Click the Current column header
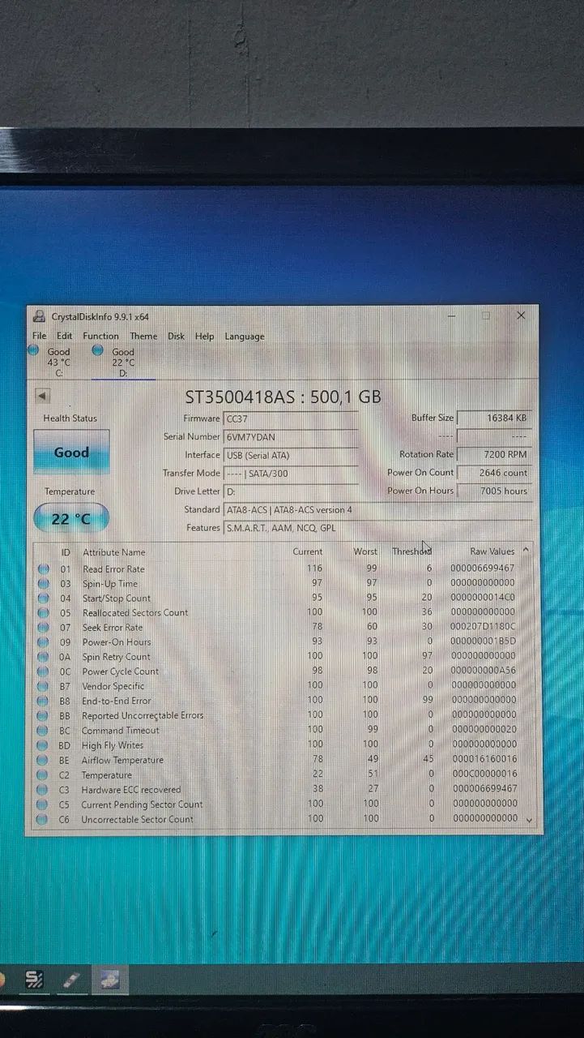This screenshot has height=1038, width=584. point(307,551)
